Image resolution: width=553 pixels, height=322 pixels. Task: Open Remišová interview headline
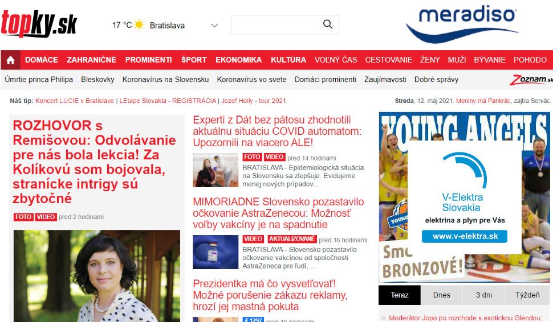(x=95, y=162)
